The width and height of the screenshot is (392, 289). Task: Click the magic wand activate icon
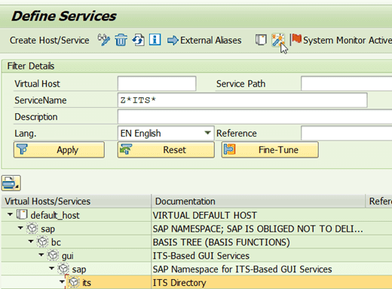278,40
